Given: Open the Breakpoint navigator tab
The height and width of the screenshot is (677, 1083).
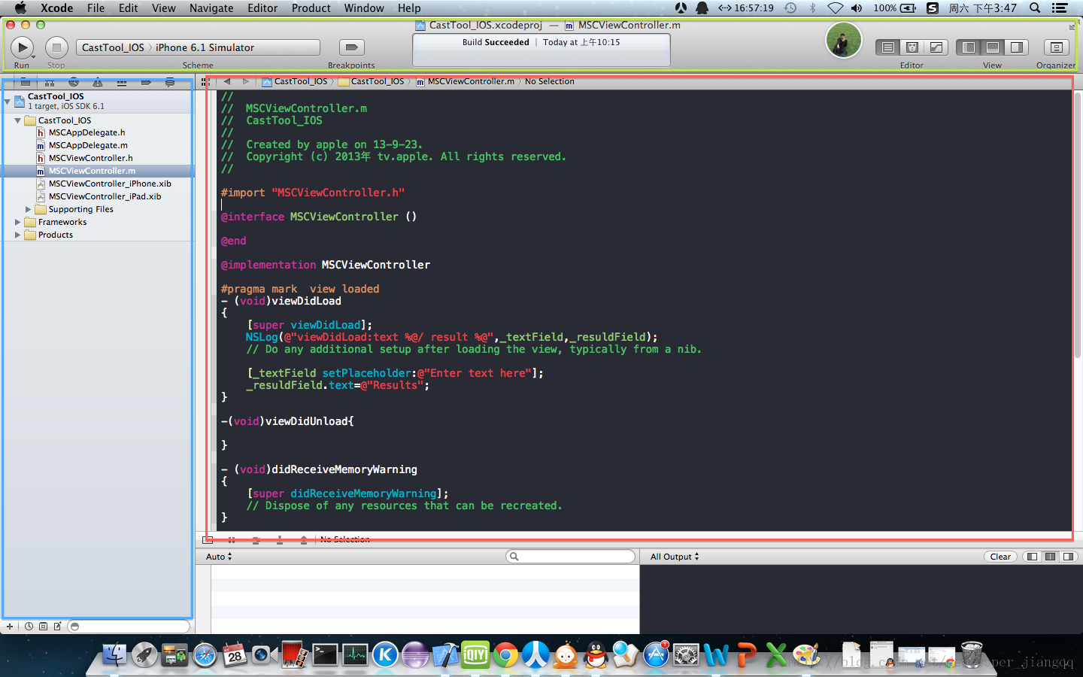Looking at the screenshot, I should click(146, 82).
